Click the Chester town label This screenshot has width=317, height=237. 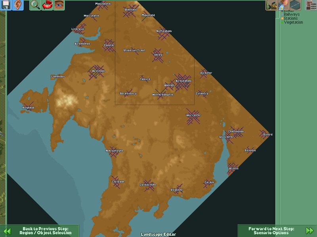tap(109, 45)
